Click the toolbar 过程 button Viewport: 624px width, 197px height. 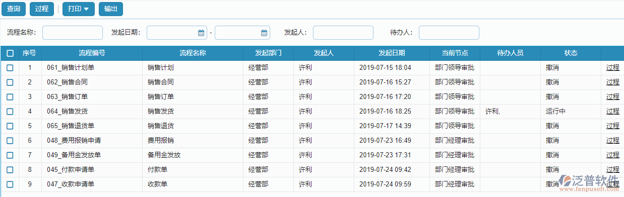(x=42, y=9)
